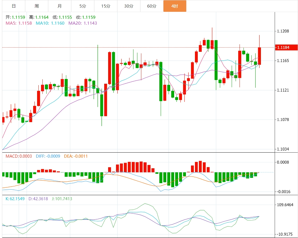The width and height of the screenshot is (298, 238).
Task: Select the 周 weekly timeframe tab
Action: click(x=37, y=6)
